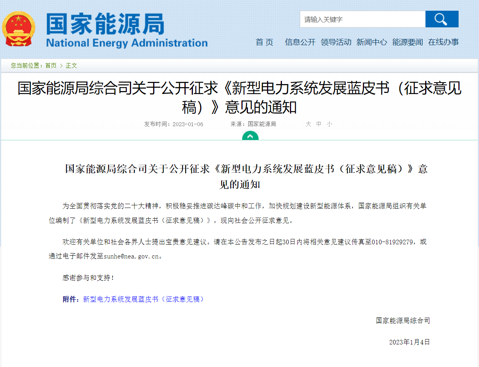Click the bold article heading in body

pyautogui.click(x=246, y=177)
